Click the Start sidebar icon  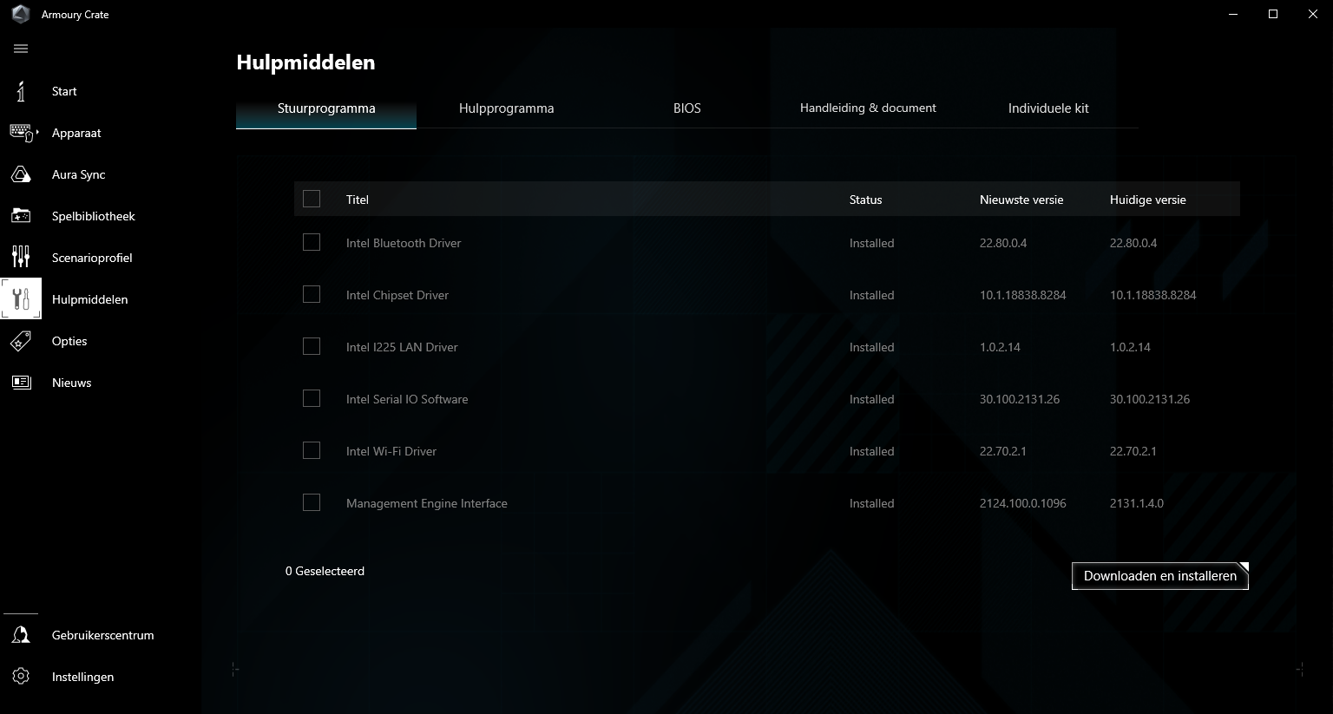click(x=21, y=91)
